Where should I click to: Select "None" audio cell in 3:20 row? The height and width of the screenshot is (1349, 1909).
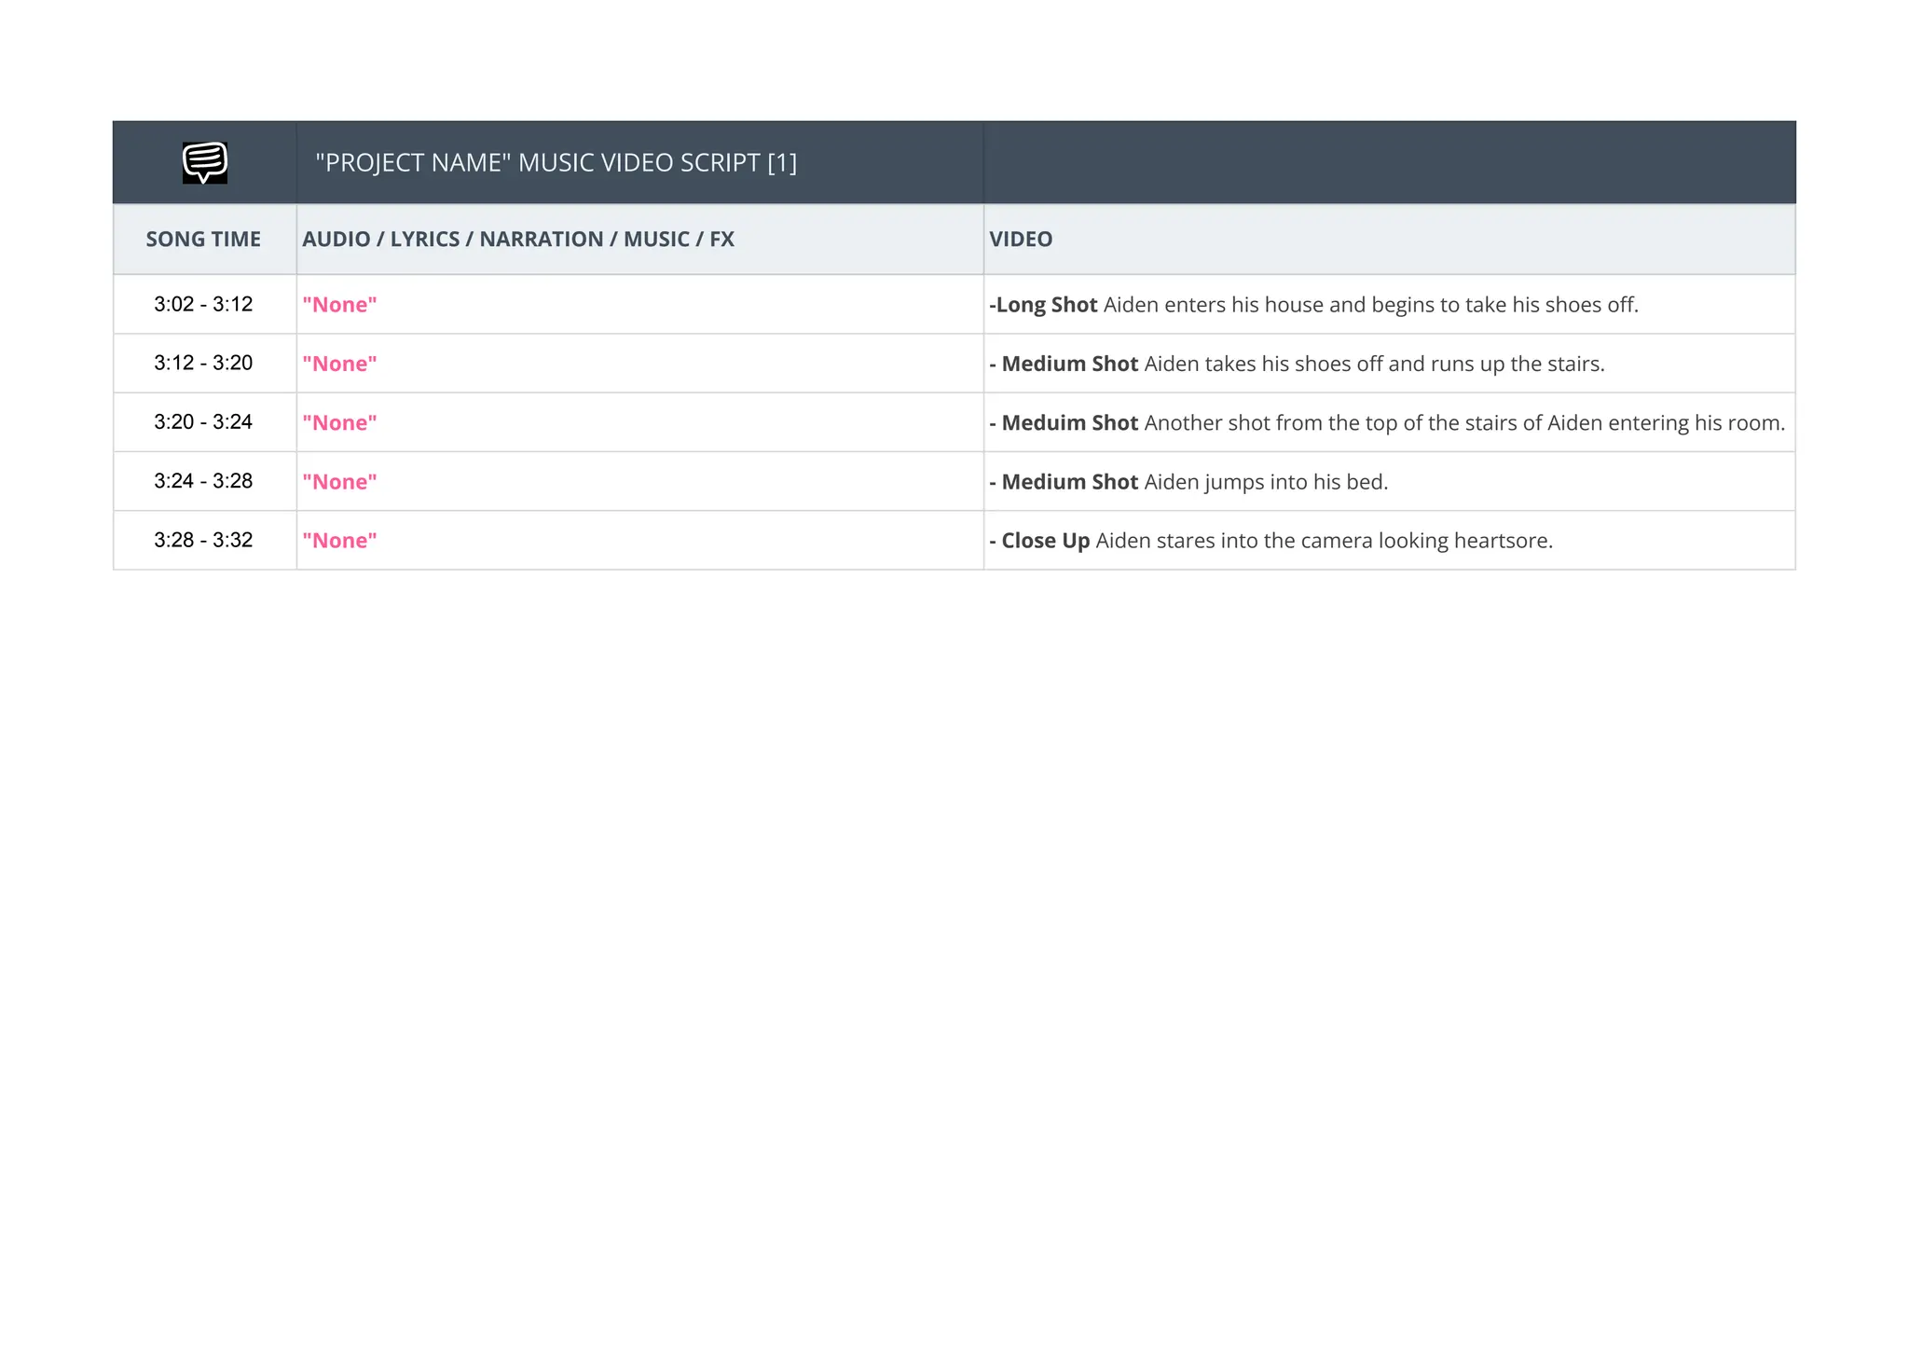click(x=339, y=423)
